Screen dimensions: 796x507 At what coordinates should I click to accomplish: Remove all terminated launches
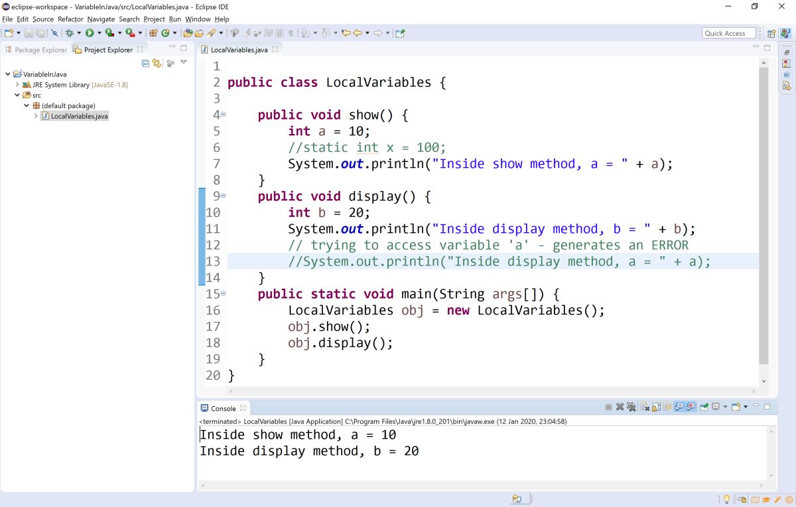pos(630,407)
